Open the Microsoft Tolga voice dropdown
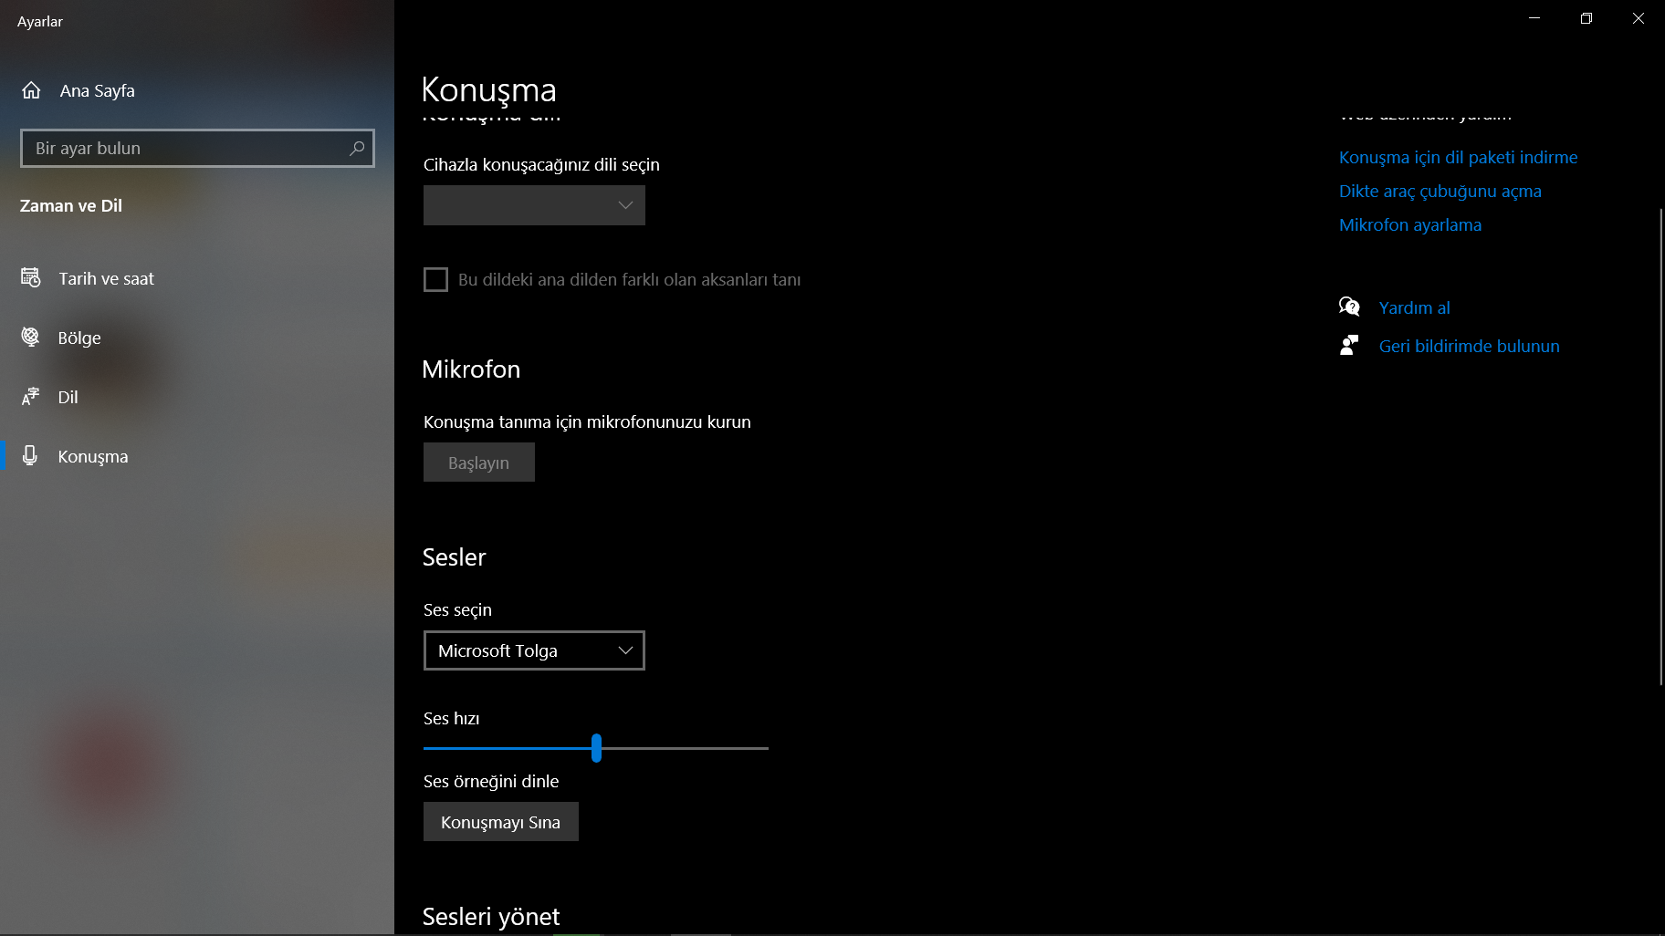This screenshot has width=1665, height=936. pyautogui.click(x=534, y=650)
